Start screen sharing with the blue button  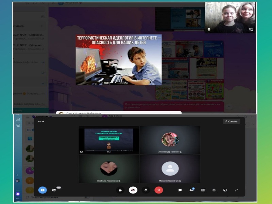coord(42,190)
